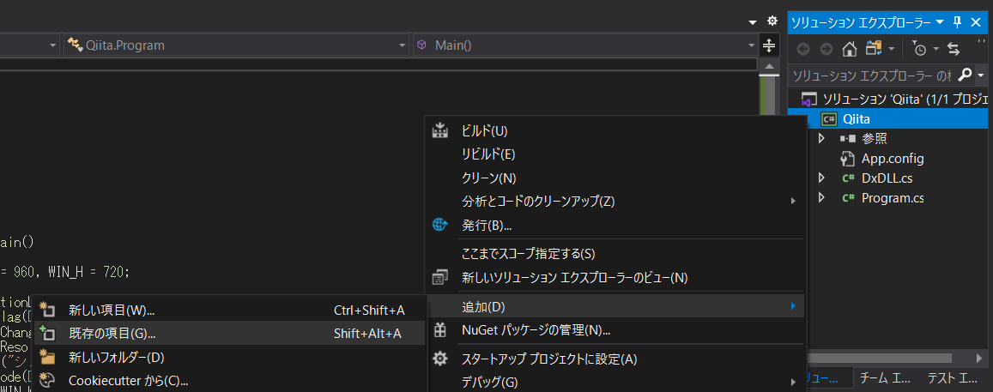
Task: Expand the 参照 references node
Action: [822, 139]
